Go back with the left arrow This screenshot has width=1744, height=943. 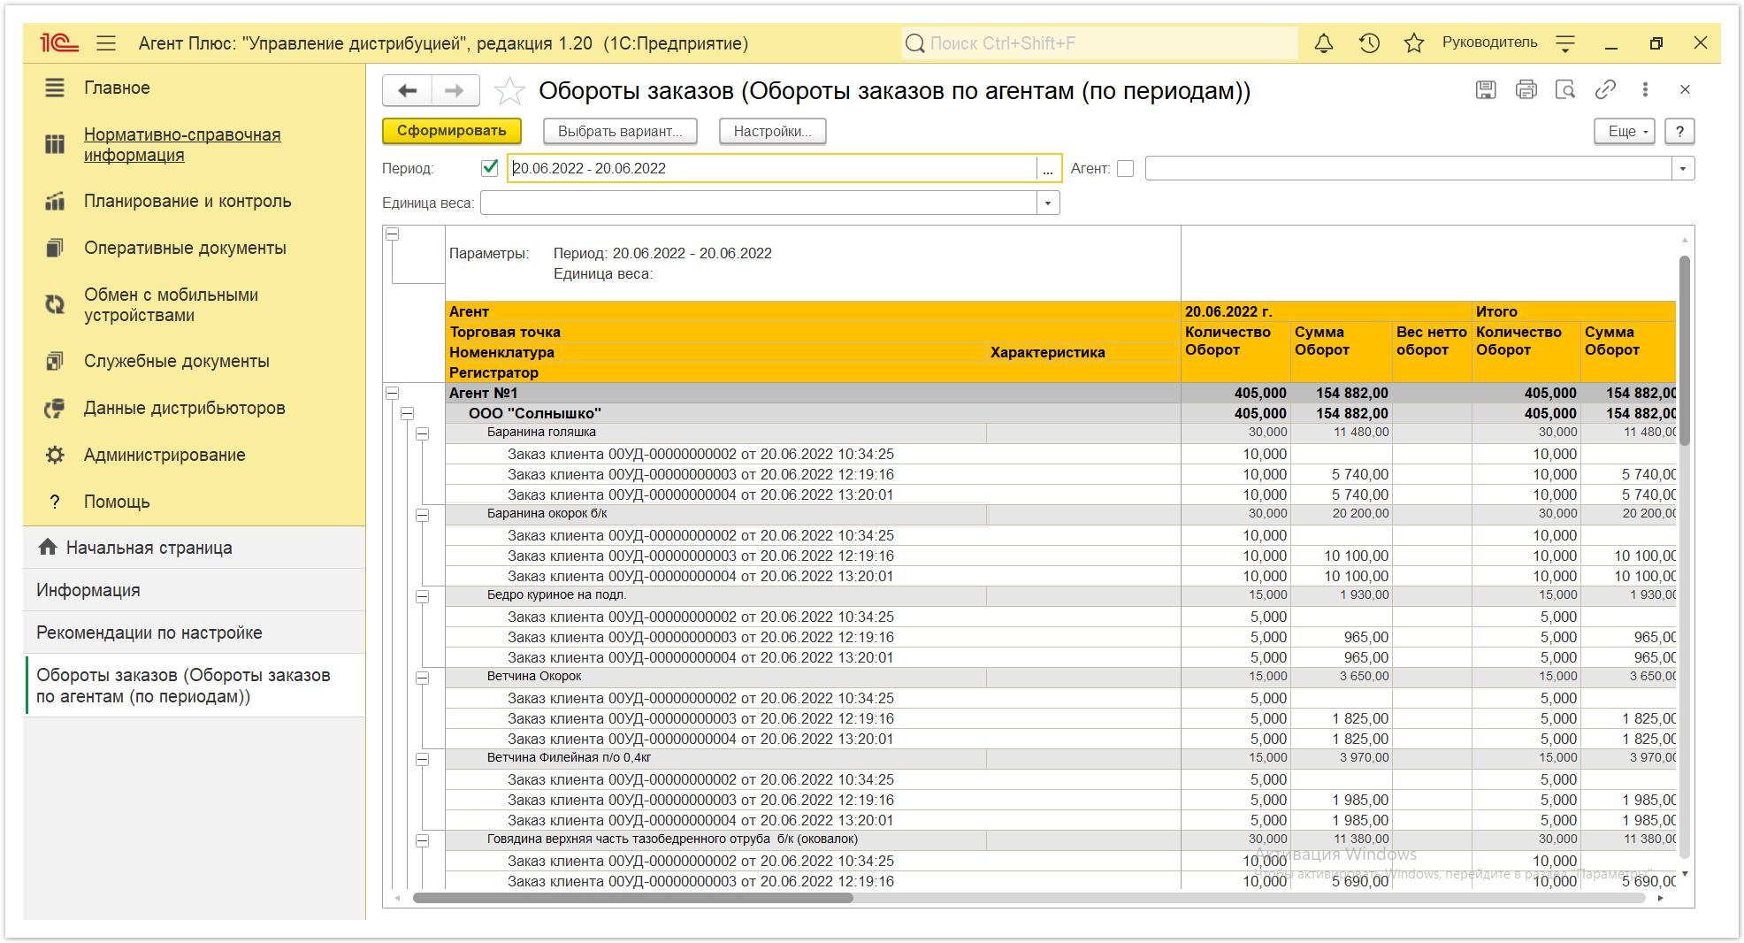407,90
